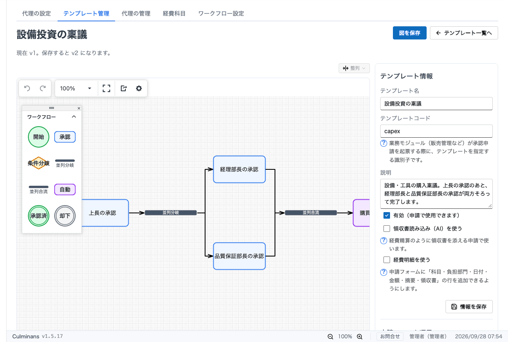Click the 図を保存 button
This screenshot has height=342, width=508.
[410, 33]
